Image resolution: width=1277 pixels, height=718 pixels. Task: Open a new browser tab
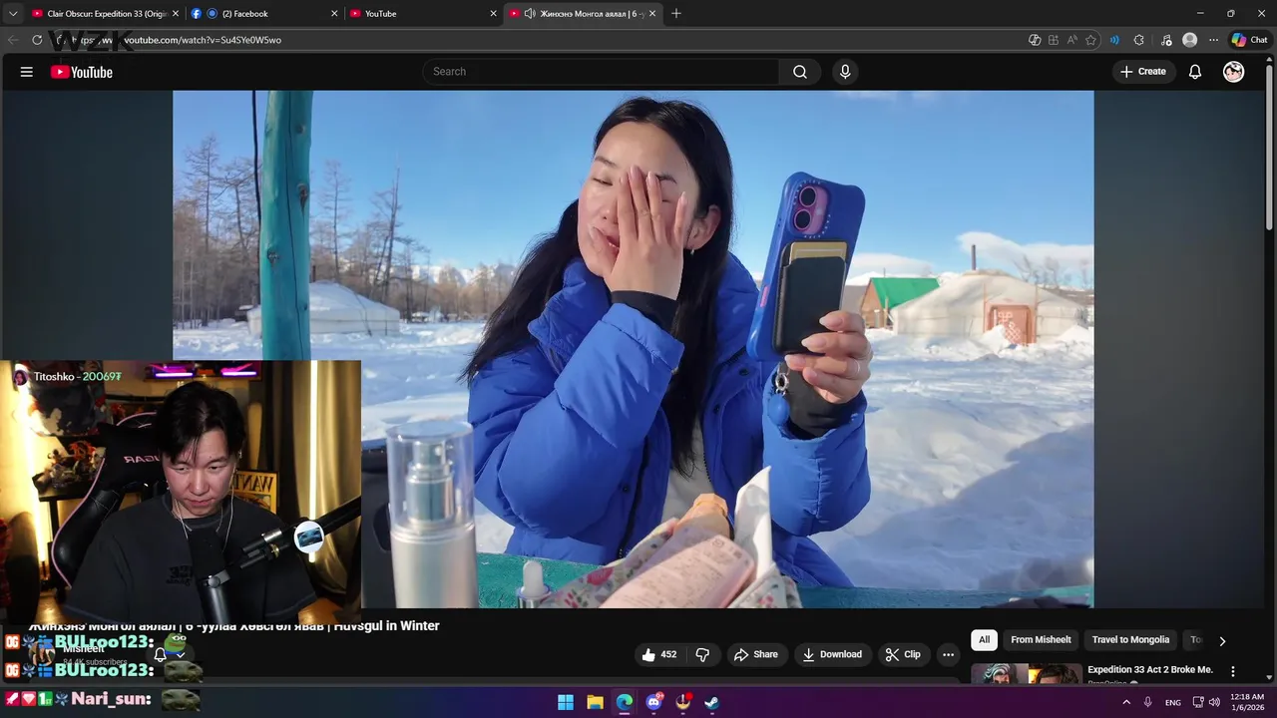click(x=676, y=14)
